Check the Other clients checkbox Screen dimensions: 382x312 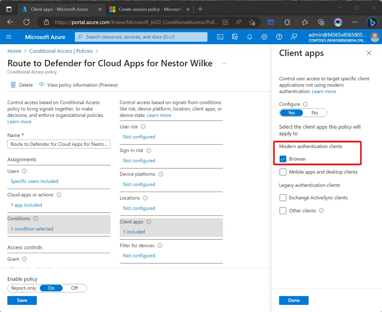[x=283, y=211]
